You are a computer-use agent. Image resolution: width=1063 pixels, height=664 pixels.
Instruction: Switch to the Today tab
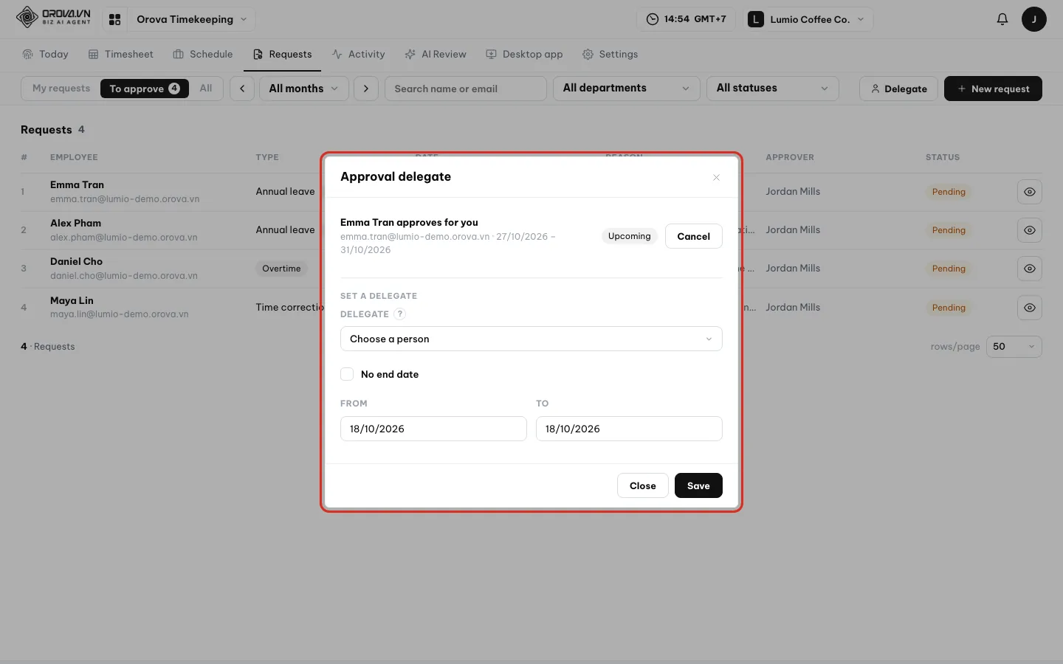click(46, 55)
